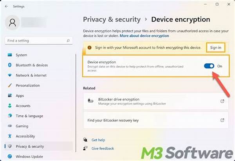This screenshot has width=235, height=161.
Task: Click the Get help link
Action: click(x=98, y=140)
